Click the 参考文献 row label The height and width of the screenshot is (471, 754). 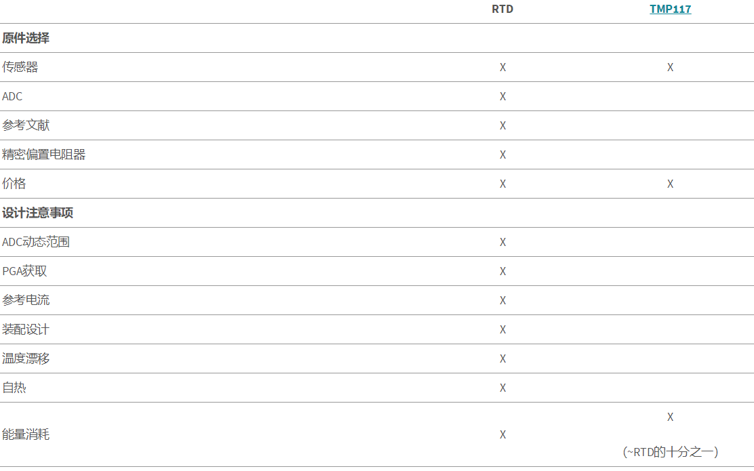[x=26, y=125]
